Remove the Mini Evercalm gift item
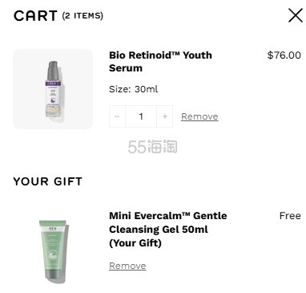Viewport: 306px width, 293px height. click(x=127, y=266)
